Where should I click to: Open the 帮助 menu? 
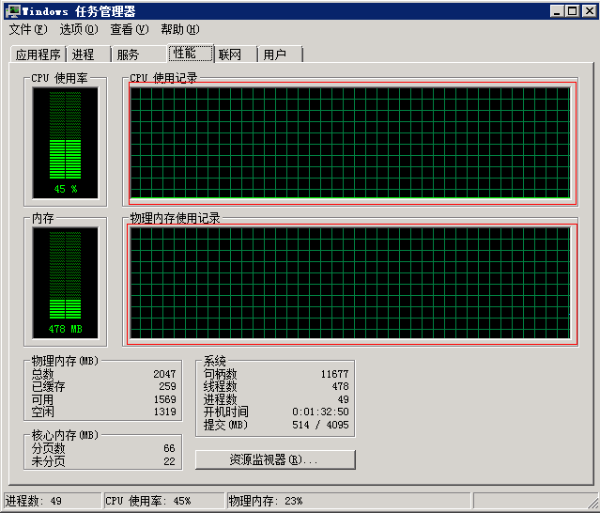click(x=179, y=29)
